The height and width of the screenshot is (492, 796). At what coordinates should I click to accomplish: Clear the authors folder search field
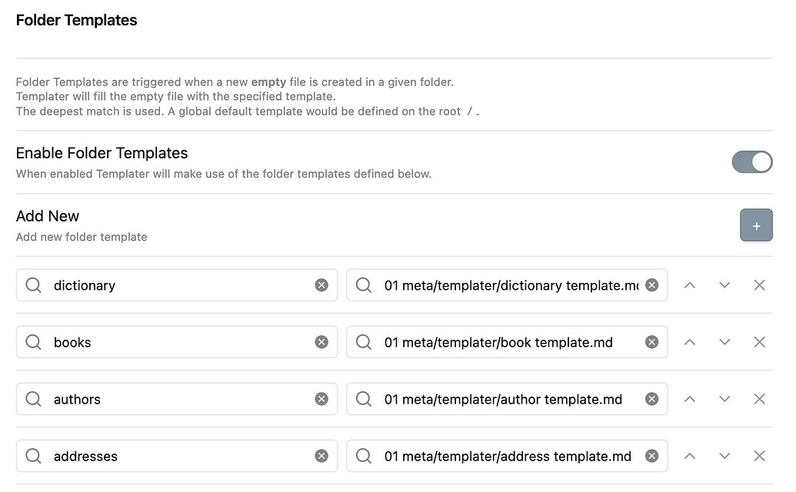click(321, 399)
